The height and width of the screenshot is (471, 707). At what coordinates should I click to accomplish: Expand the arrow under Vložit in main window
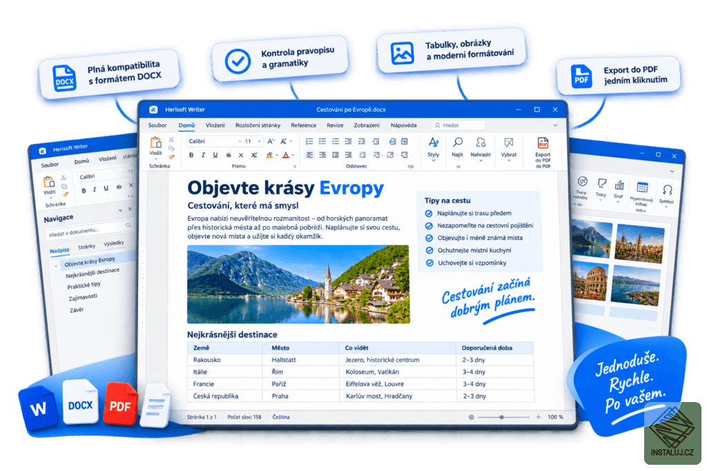point(155,159)
